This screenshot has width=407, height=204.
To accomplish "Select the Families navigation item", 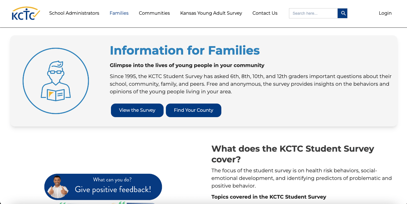I will click(x=119, y=13).
